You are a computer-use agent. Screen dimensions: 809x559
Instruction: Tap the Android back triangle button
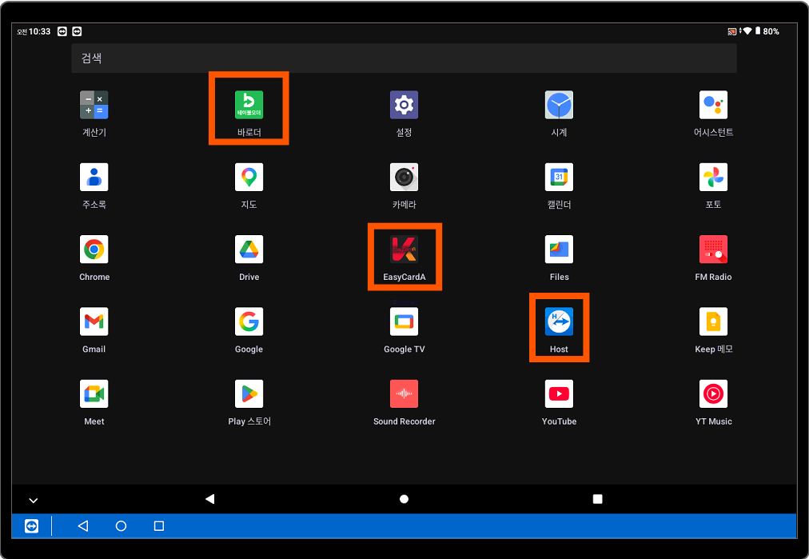pos(209,498)
